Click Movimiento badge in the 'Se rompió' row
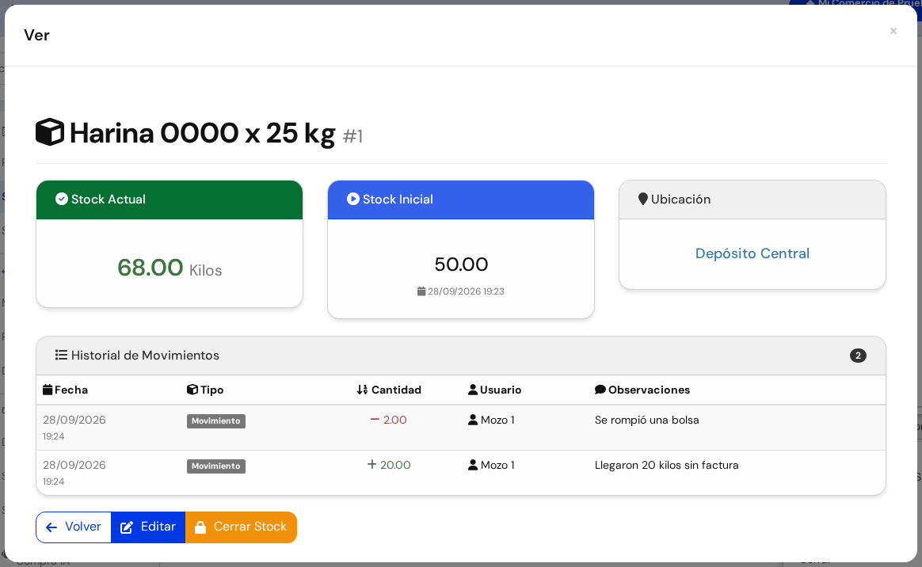The height and width of the screenshot is (567, 922). (x=215, y=420)
